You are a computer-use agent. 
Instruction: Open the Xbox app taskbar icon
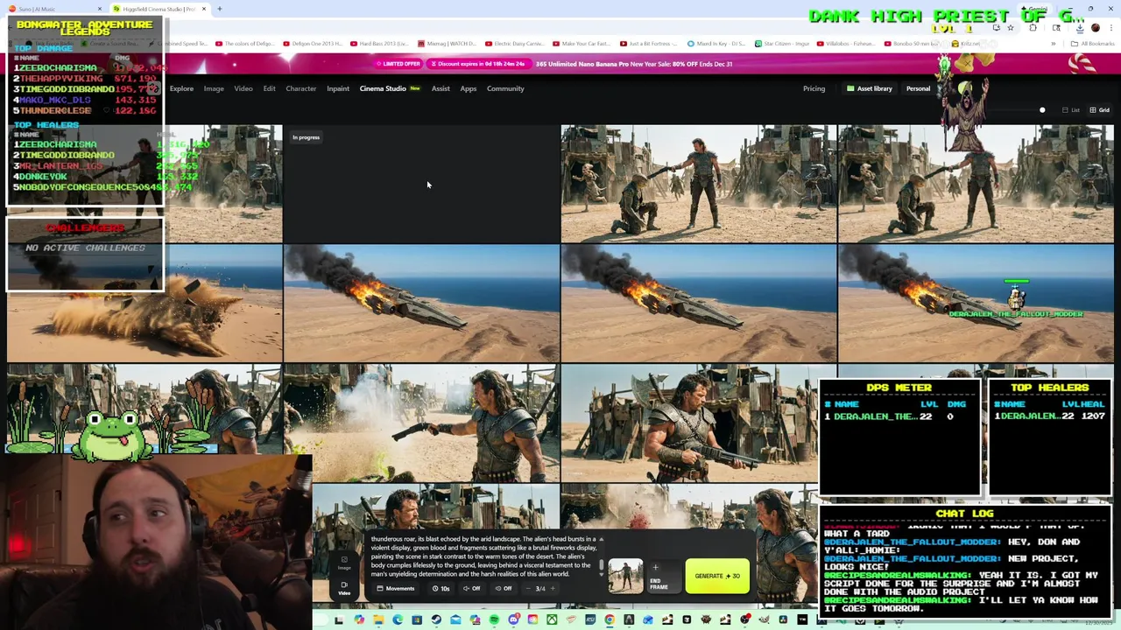[x=552, y=619]
